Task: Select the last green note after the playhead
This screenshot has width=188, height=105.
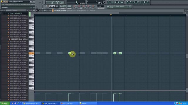Action: (120, 53)
